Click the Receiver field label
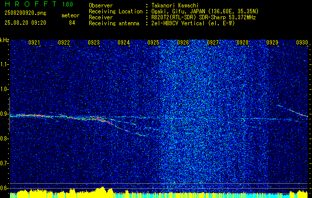Viewport: 312px width, 198px height. (x=101, y=17)
